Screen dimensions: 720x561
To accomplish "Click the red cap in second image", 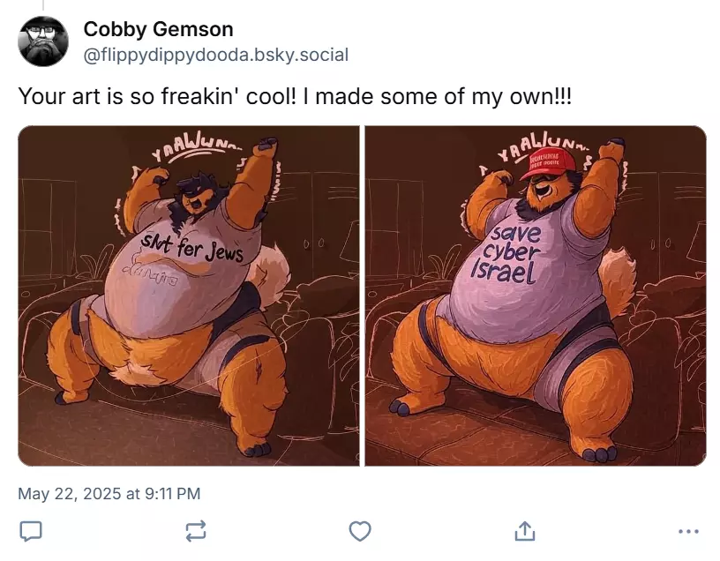I will point(549,164).
